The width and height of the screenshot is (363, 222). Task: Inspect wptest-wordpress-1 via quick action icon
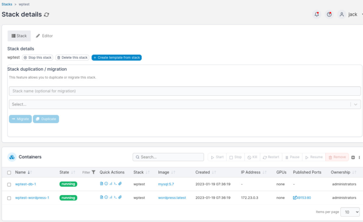click(106, 197)
